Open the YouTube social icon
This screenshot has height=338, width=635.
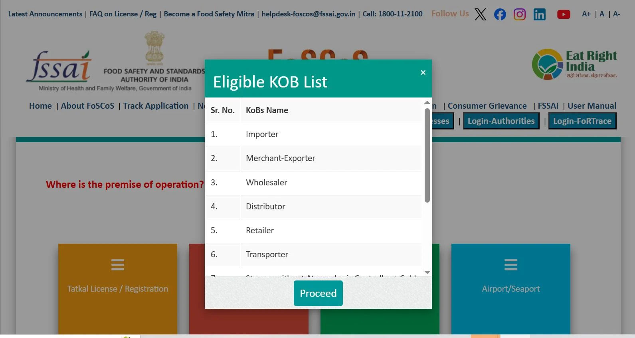[563, 14]
